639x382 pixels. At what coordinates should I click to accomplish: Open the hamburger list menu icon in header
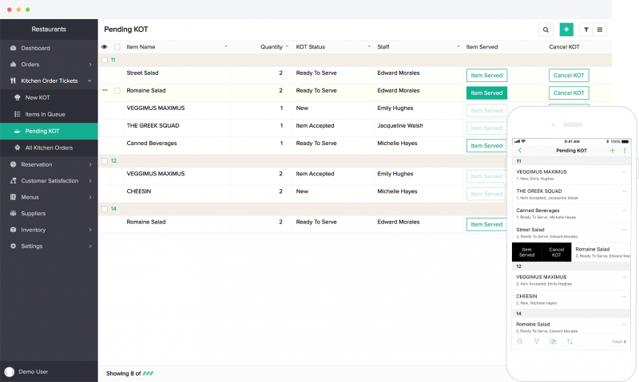[599, 30]
